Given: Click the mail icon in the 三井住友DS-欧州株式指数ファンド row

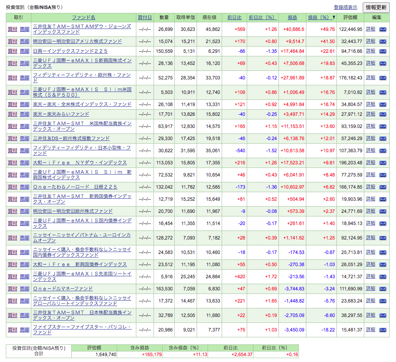Looking at the screenshot, I should tap(383, 139).
